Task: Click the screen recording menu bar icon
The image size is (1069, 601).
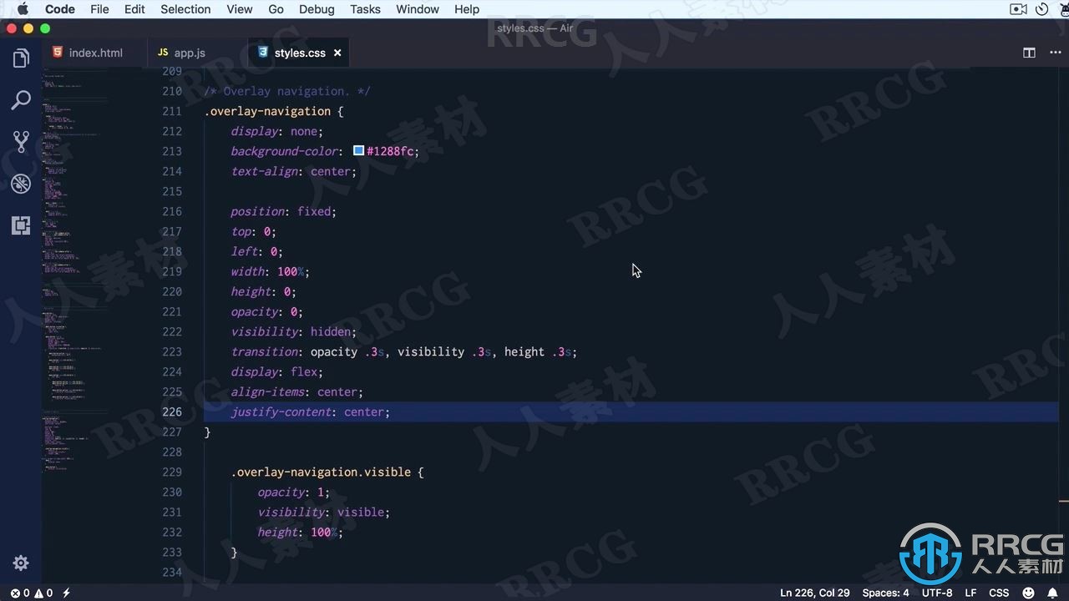Action: (1018, 9)
